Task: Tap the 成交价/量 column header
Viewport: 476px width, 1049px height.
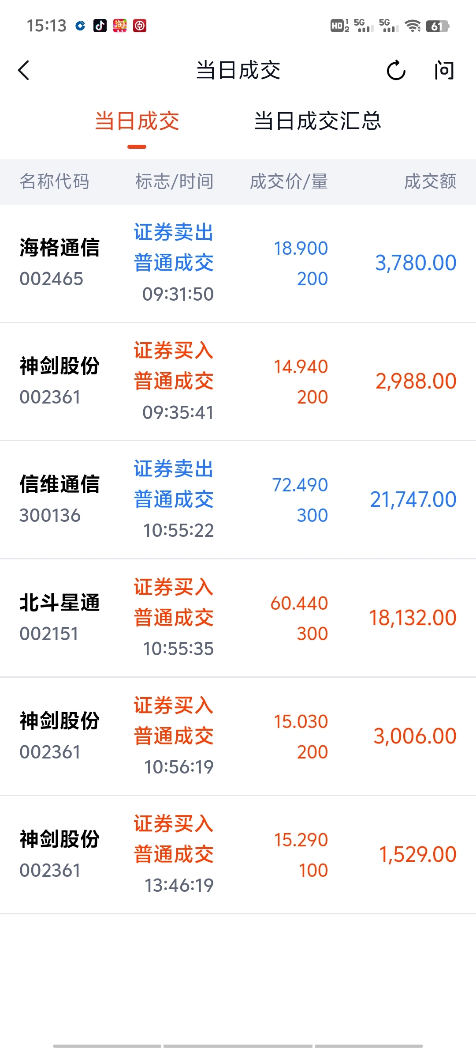Action: coord(289,181)
